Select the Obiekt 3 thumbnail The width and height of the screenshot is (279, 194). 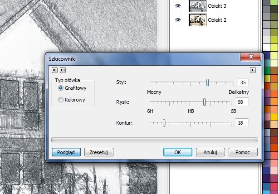pos(197,6)
